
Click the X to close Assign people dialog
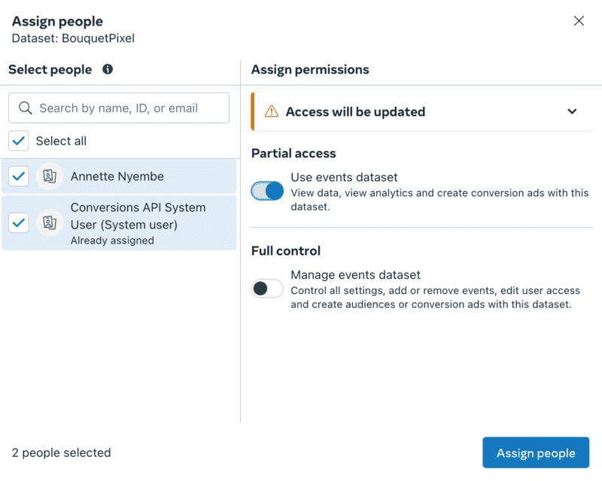point(579,20)
